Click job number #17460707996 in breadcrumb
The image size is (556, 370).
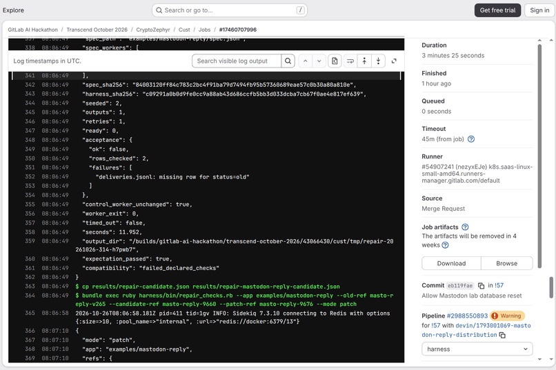[237, 30]
